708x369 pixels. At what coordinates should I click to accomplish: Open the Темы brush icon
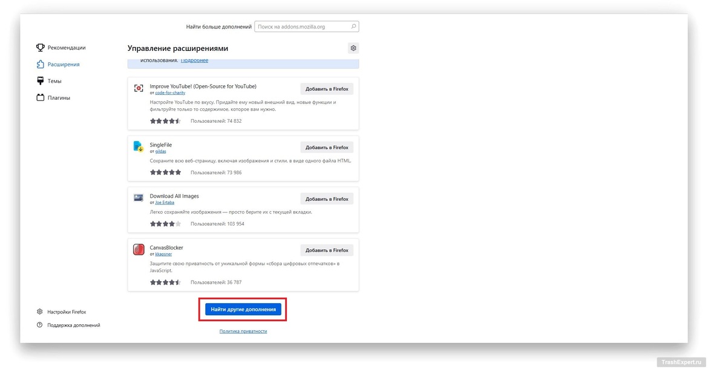click(40, 80)
